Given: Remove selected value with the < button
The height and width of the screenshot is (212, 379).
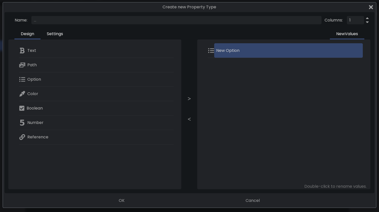Looking at the screenshot, I should [189, 119].
